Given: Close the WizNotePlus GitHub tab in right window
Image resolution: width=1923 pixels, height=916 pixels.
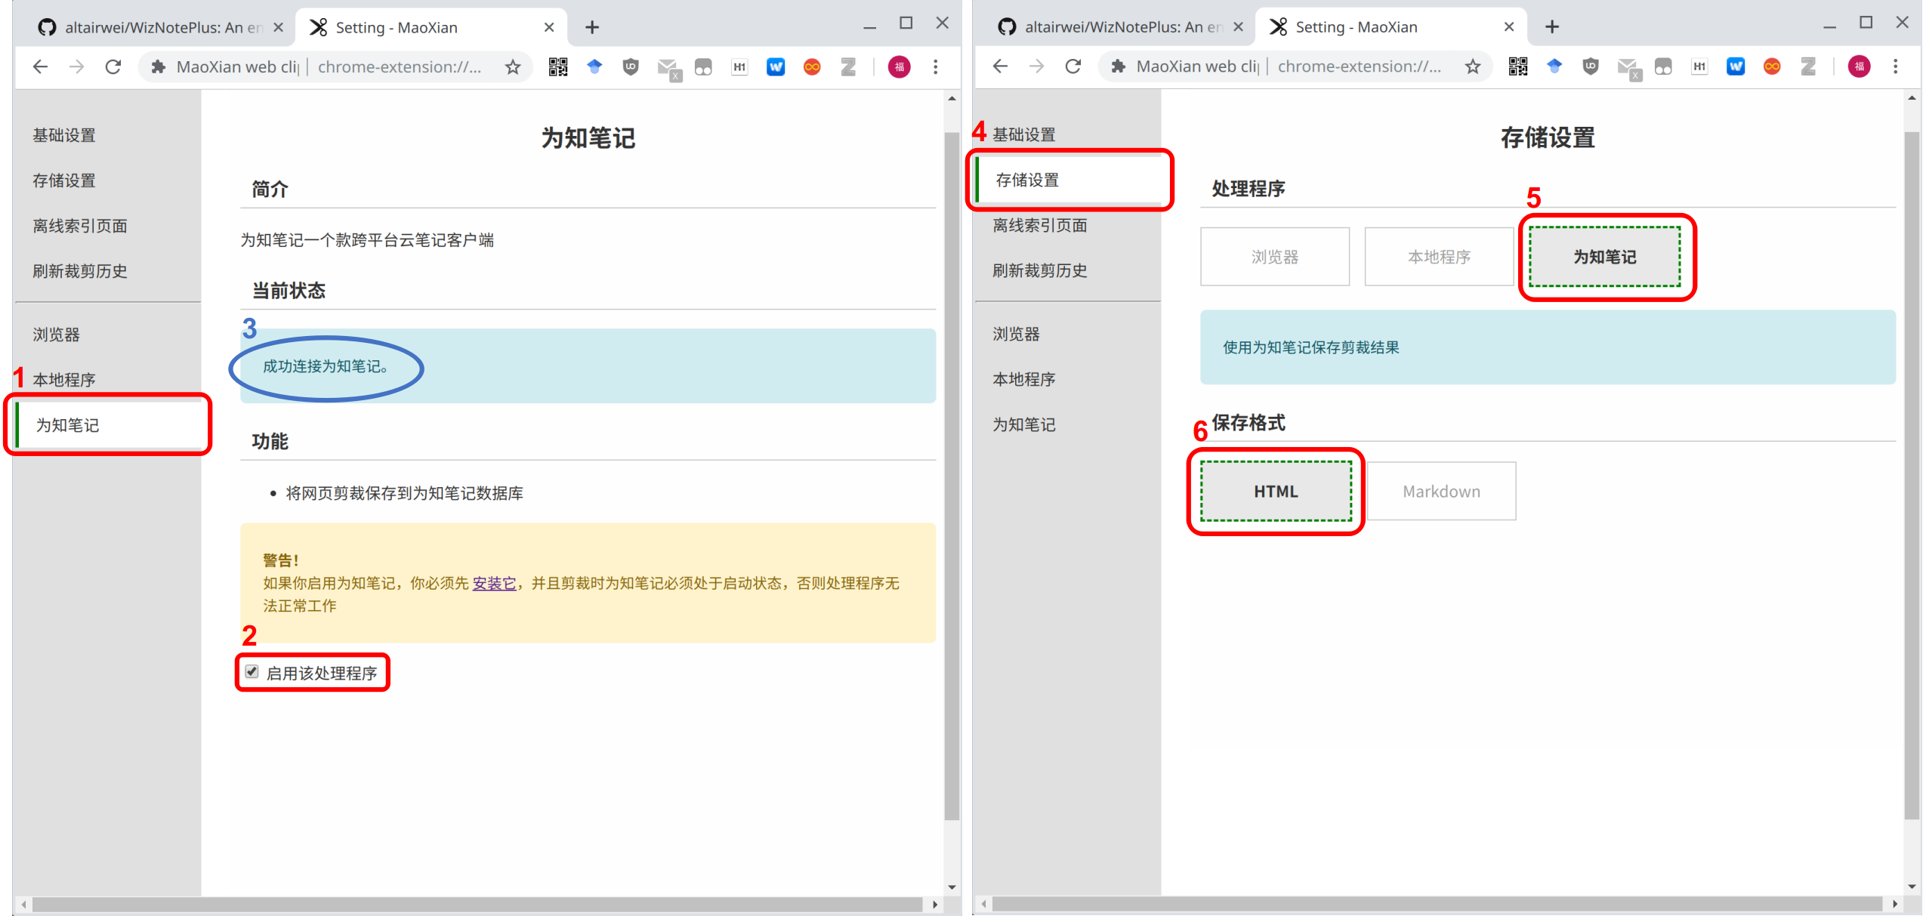Looking at the screenshot, I should [1238, 26].
